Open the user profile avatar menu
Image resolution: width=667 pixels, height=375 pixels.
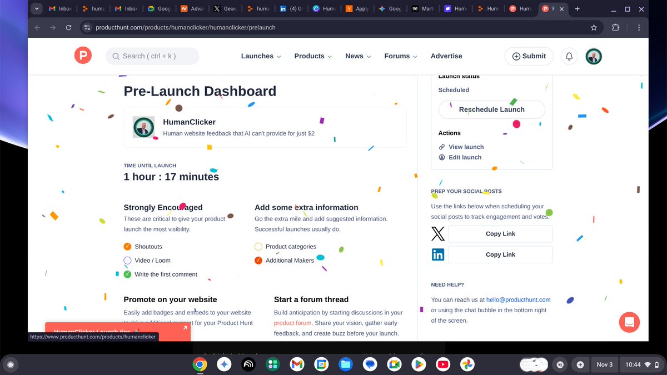pos(594,56)
